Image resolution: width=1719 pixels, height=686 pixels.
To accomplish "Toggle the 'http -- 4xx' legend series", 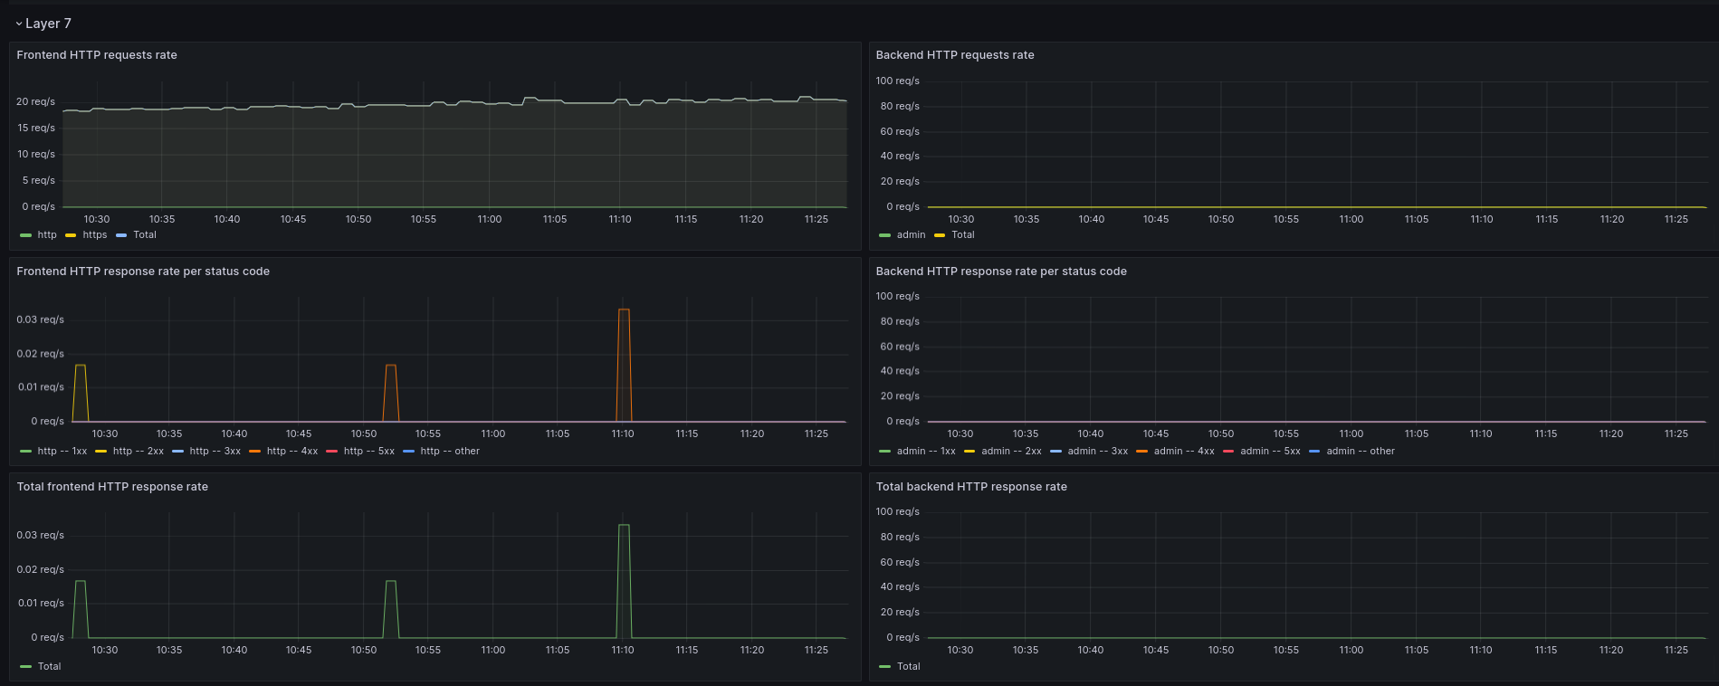I will [x=291, y=452].
